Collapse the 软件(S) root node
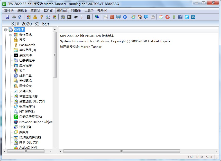This screenshot has width=221, height=161. [x=6, y=30]
